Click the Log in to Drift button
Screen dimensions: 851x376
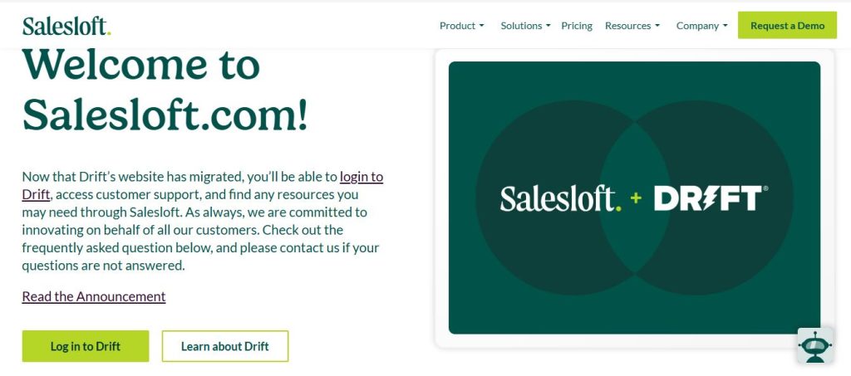[86, 346]
